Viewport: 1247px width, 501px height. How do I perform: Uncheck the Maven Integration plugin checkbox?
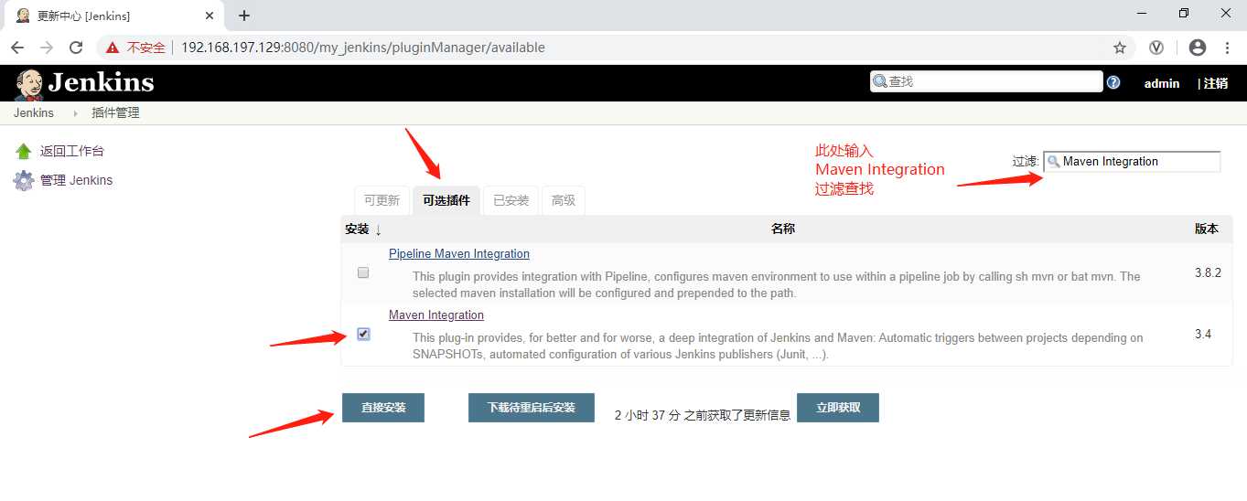[363, 334]
